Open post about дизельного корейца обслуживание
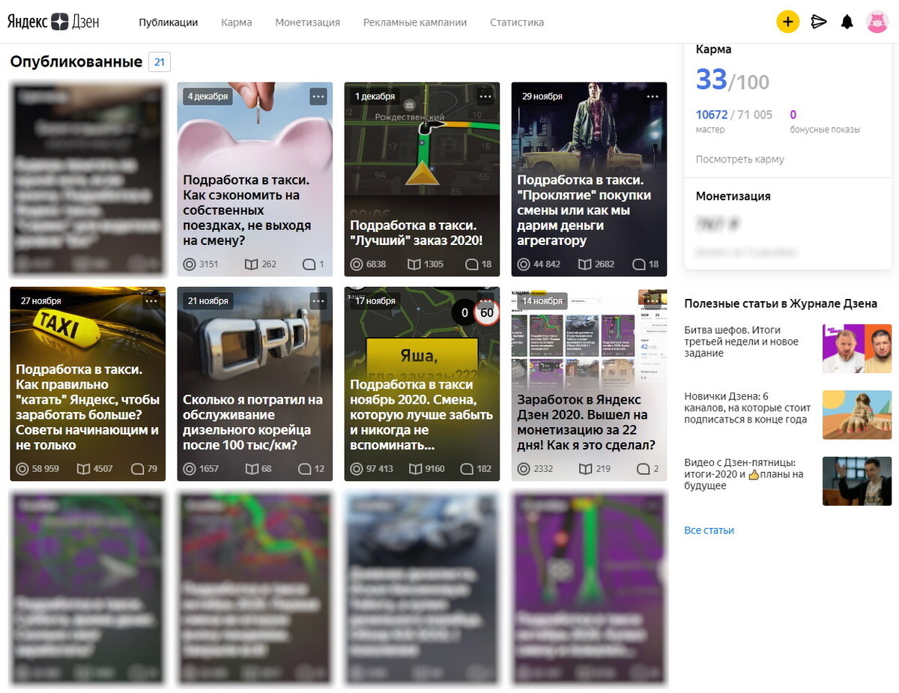899x693 pixels. (x=254, y=423)
